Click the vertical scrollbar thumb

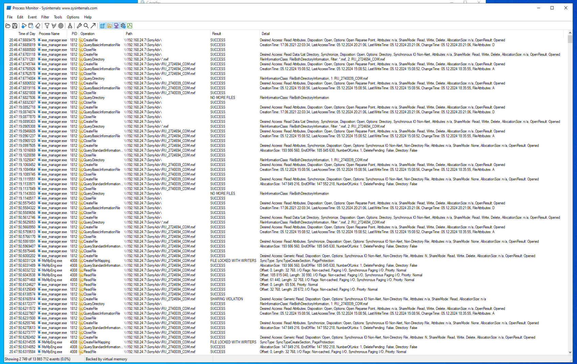point(570,39)
